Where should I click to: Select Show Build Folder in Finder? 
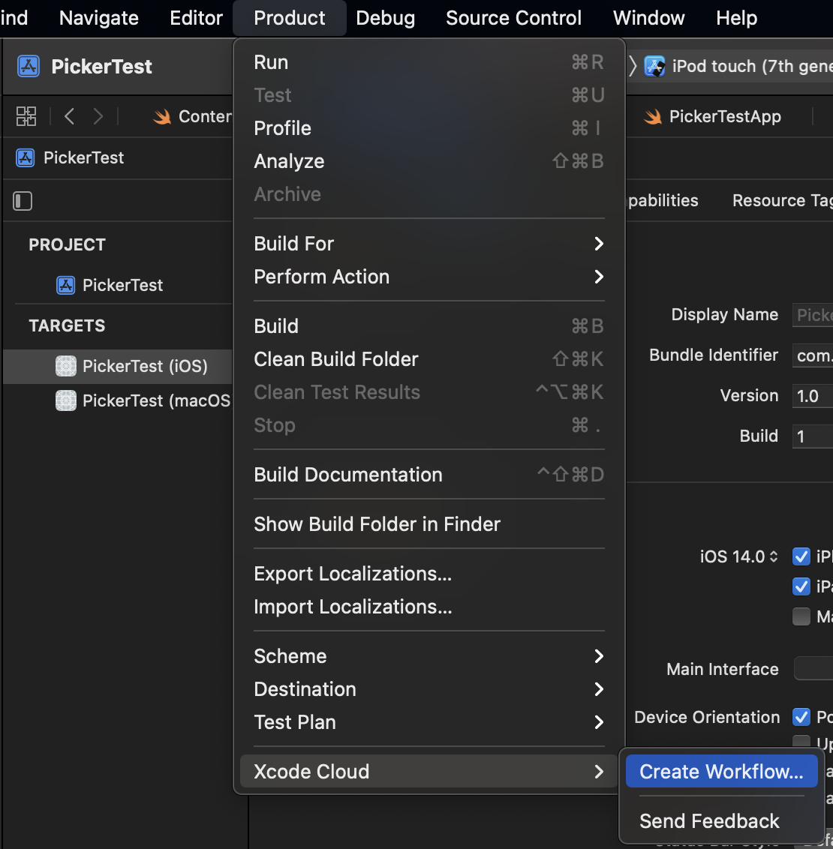coord(429,524)
